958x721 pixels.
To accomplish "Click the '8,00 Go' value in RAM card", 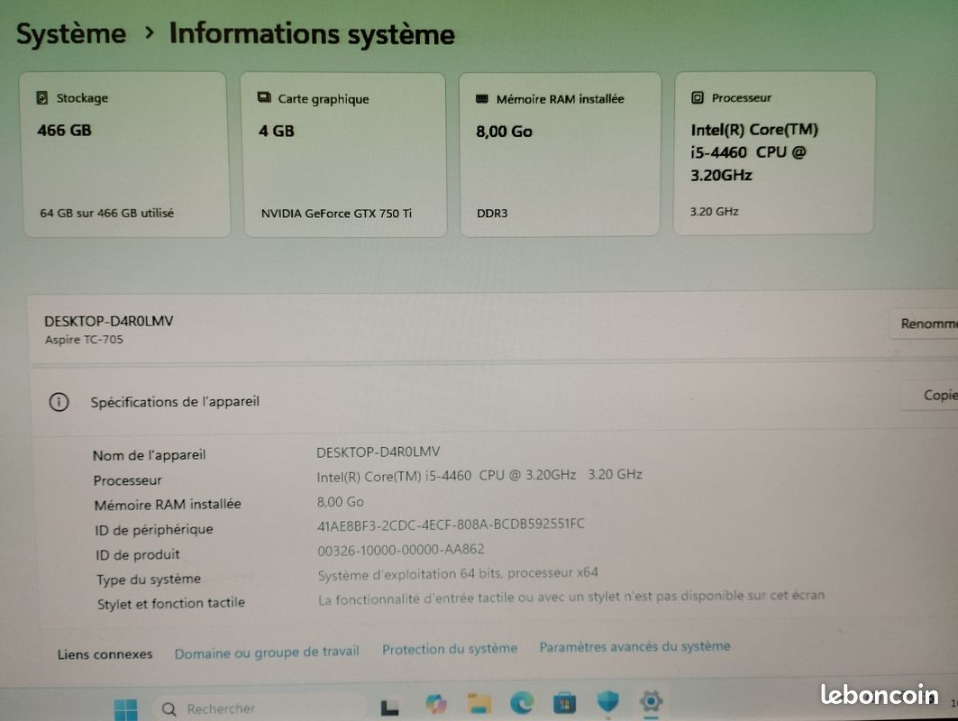I will pyautogui.click(x=504, y=132).
